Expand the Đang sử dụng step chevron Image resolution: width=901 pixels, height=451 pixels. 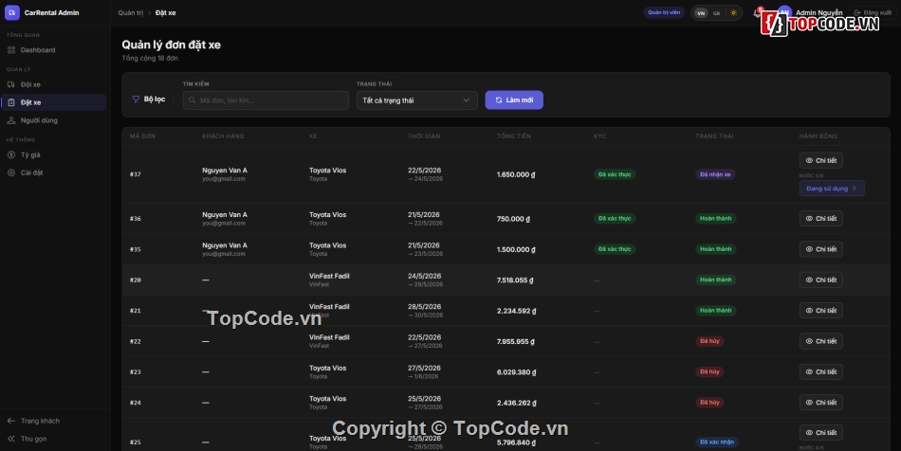[x=855, y=189]
